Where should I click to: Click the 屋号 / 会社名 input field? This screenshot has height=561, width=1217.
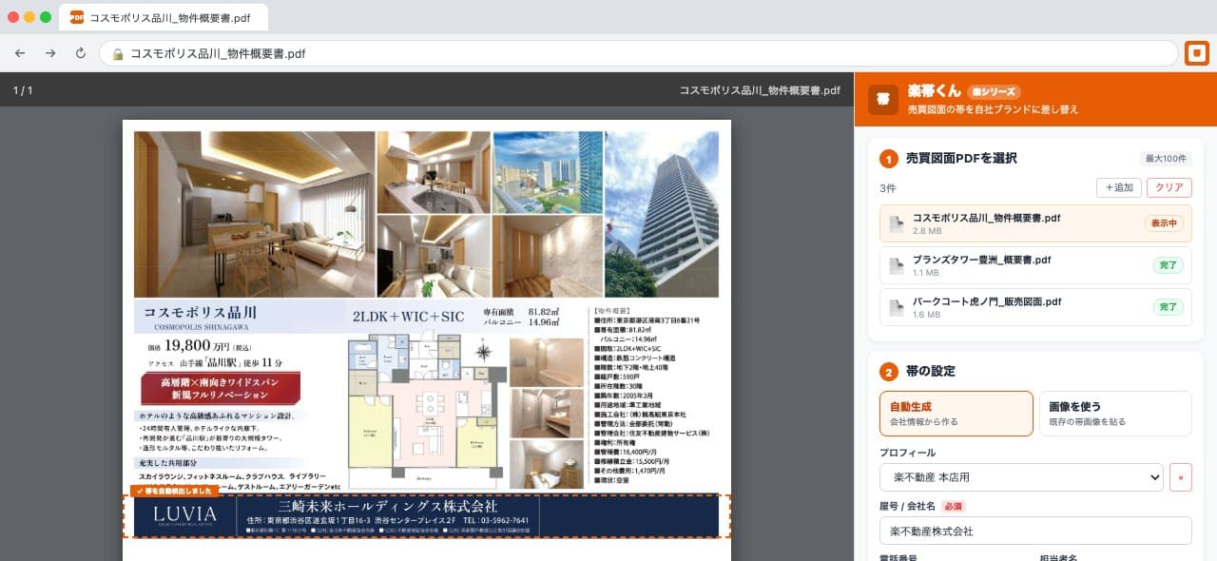pyautogui.click(x=1035, y=531)
